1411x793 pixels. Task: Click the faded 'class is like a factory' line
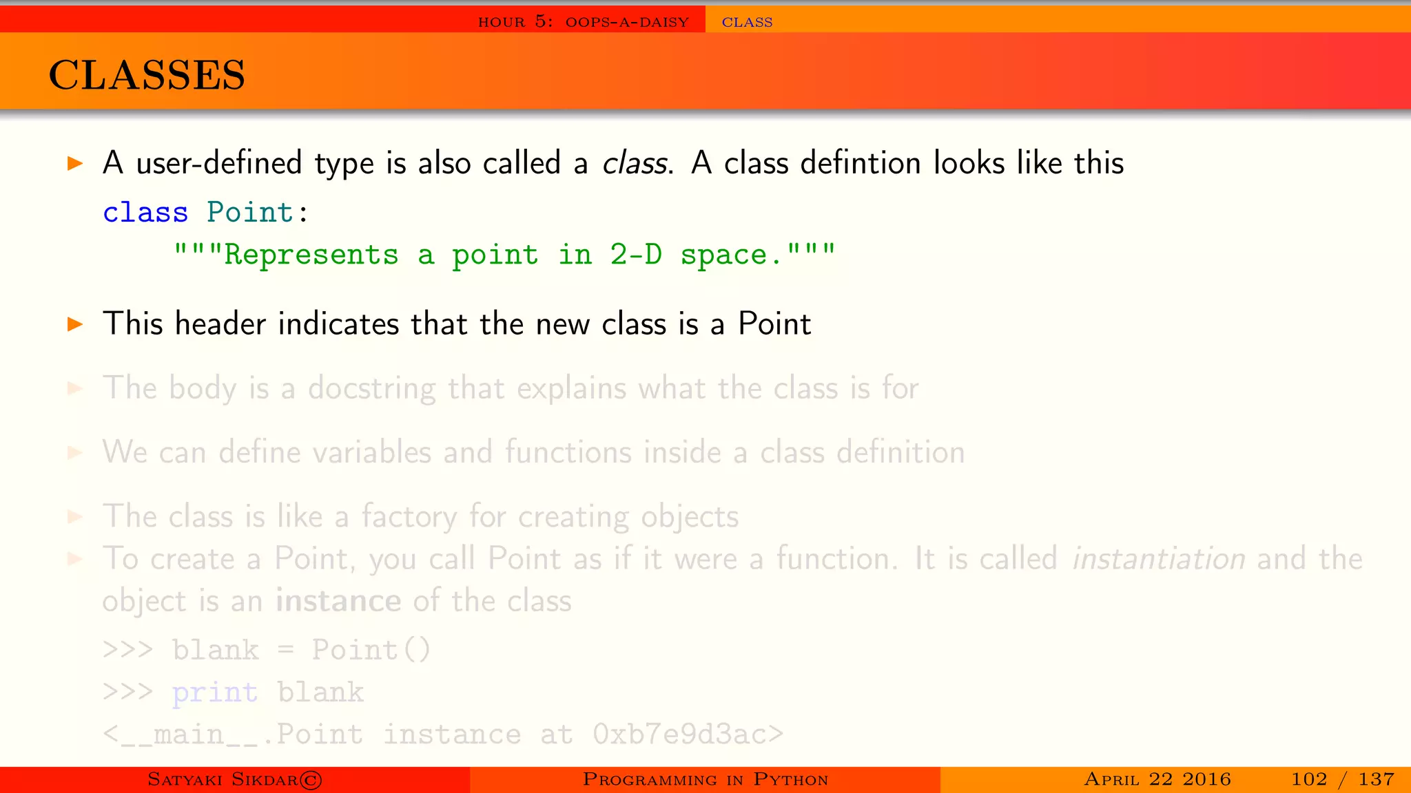(420, 516)
